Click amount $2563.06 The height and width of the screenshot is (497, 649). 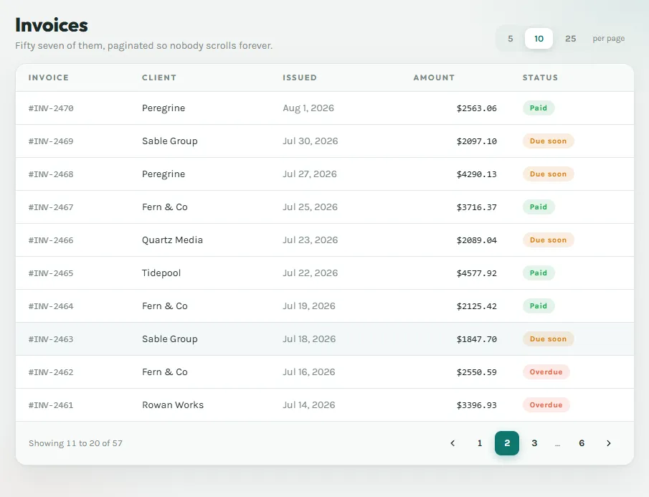point(476,108)
